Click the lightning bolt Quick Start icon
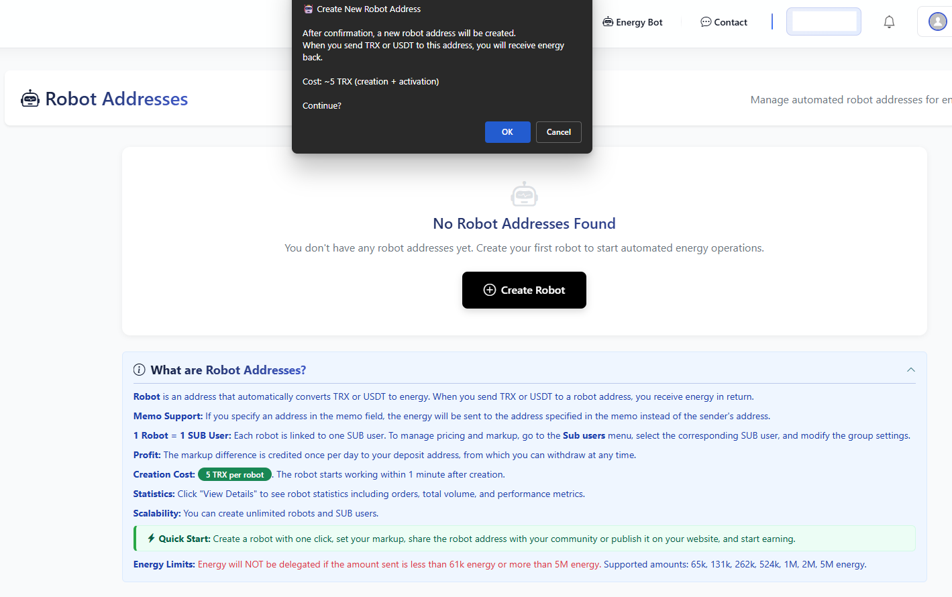 [152, 538]
